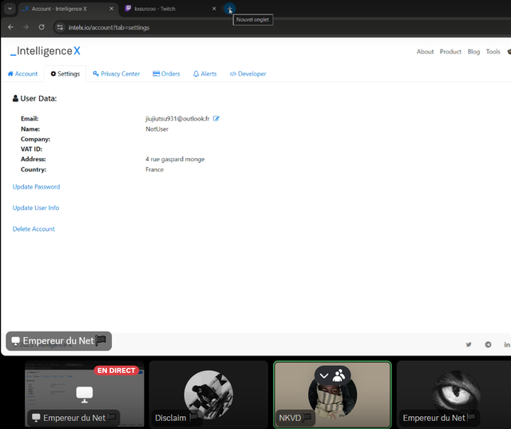Click the name value NotUser
The width and height of the screenshot is (511, 429).
[x=156, y=129]
